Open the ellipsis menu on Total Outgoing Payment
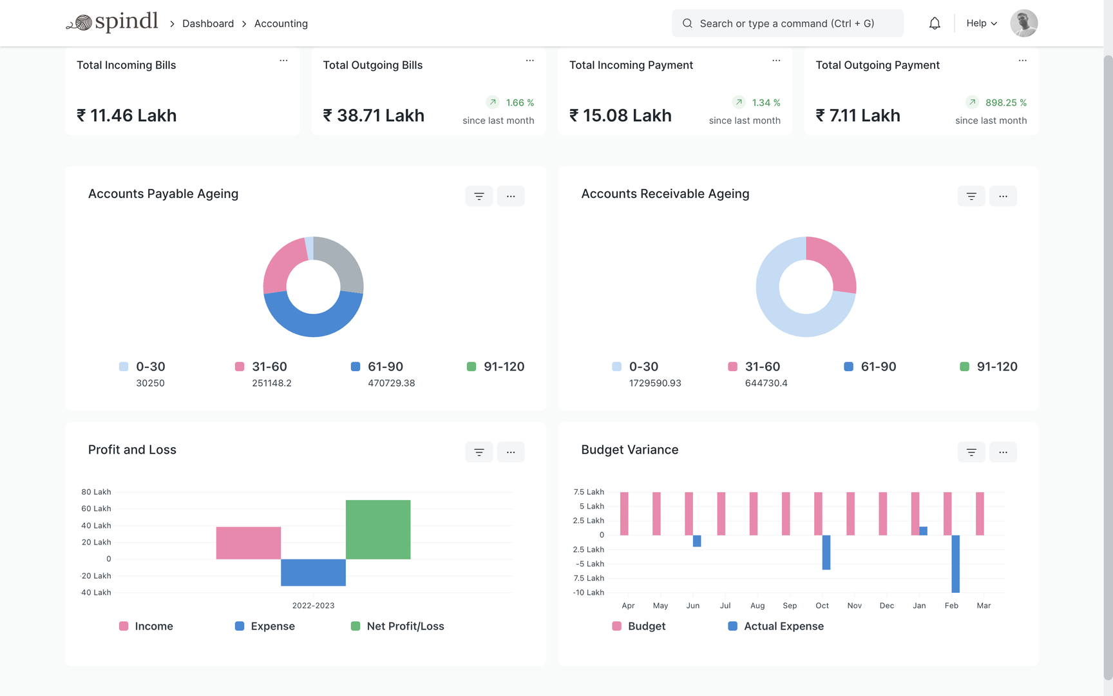The width and height of the screenshot is (1113, 696). click(1022, 60)
